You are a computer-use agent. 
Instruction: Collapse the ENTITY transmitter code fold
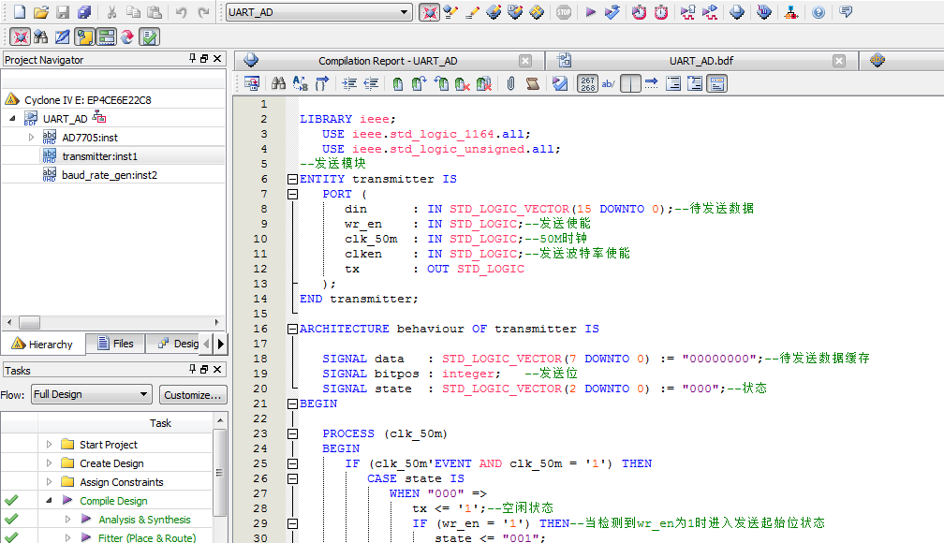point(293,179)
